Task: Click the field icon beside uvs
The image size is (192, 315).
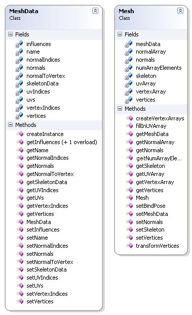Action: tap(19, 100)
